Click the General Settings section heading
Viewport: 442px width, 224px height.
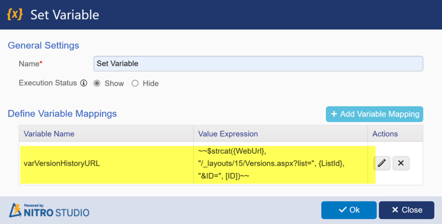[43, 45]
